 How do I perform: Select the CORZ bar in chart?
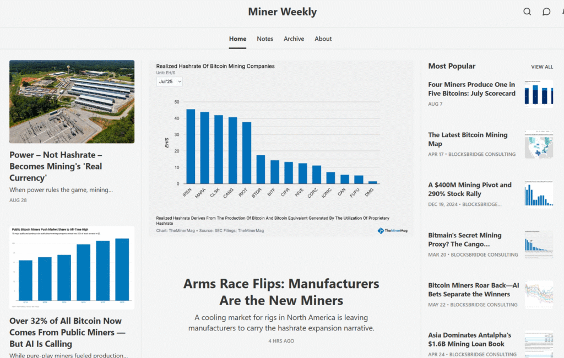pyautogui.click(x=317, y=175)
